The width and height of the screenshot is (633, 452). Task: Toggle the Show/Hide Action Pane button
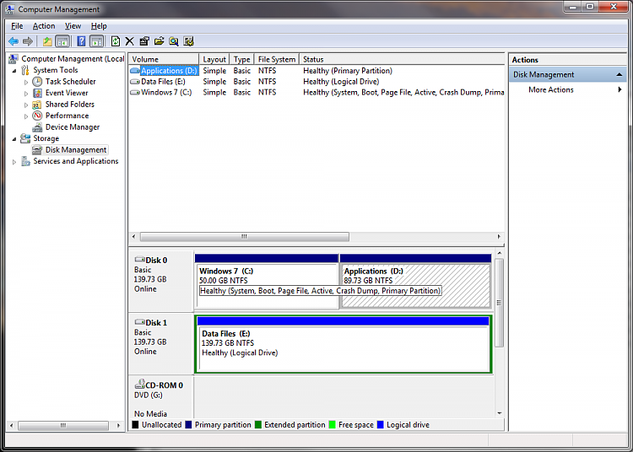click(96, 41)
